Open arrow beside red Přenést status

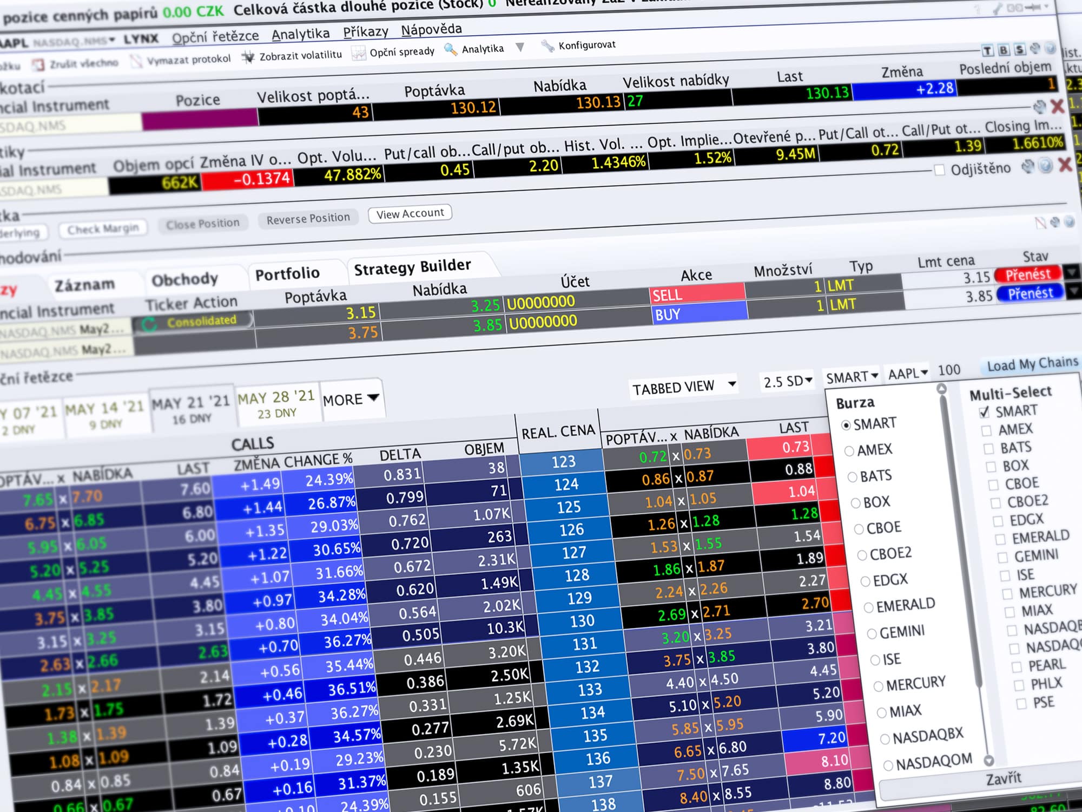pos(1071,272)
